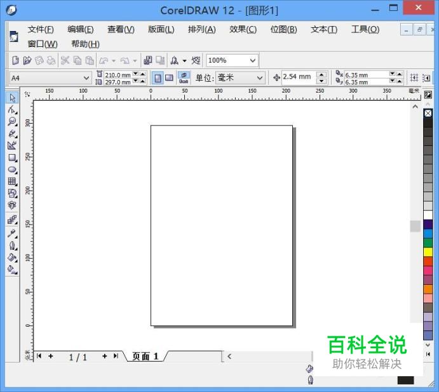
Task: Select the Basic shapes tool
Action: pyautogui.click(x=12, y=193)
